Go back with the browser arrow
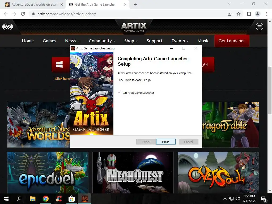This screenshot has width=272, height=204. click(6, 14)
